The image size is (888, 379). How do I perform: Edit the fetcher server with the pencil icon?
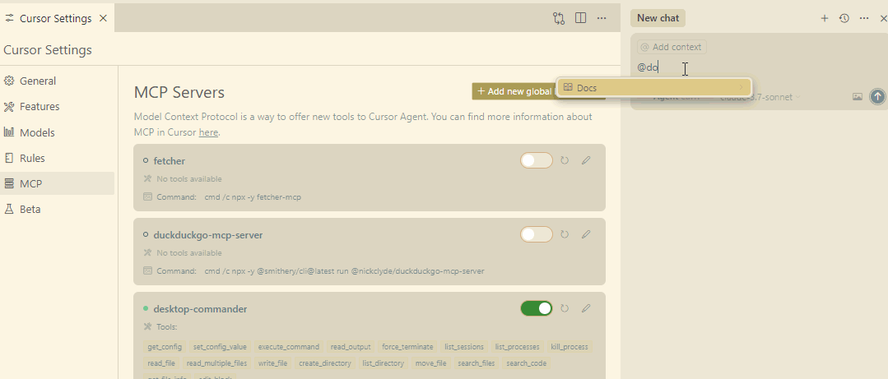[586, 160]
